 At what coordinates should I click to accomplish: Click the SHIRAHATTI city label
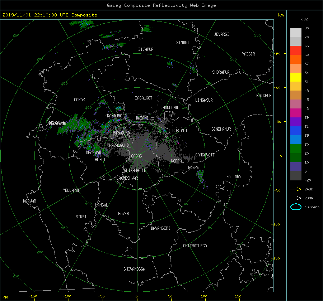[x=135, y=170]
